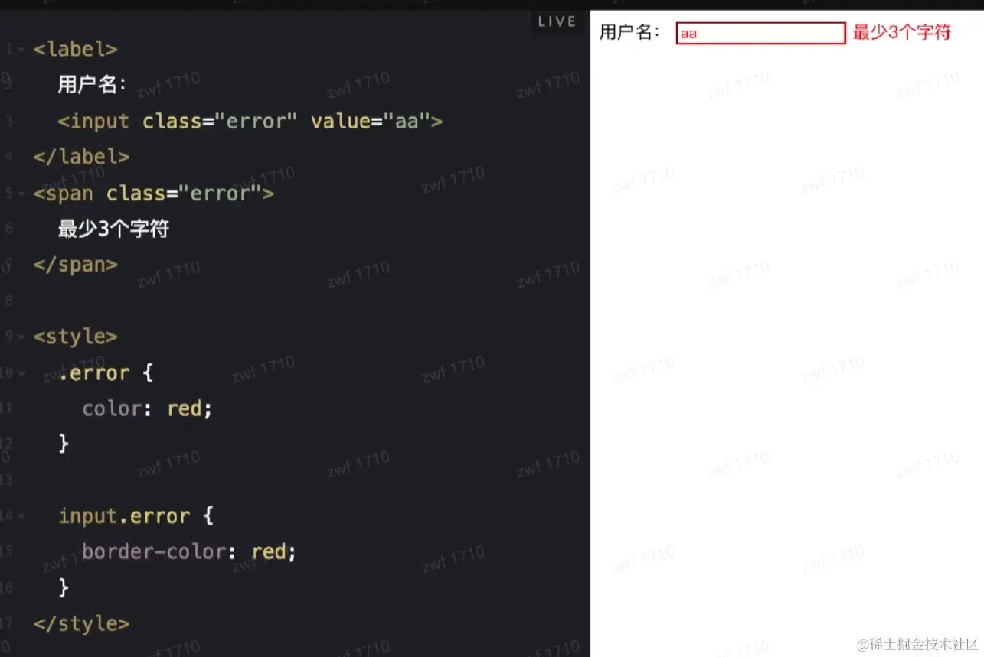This screenshot has height=657, width=984.
Task: Click the closing </style> tag
Action: [x=81, y=623]
